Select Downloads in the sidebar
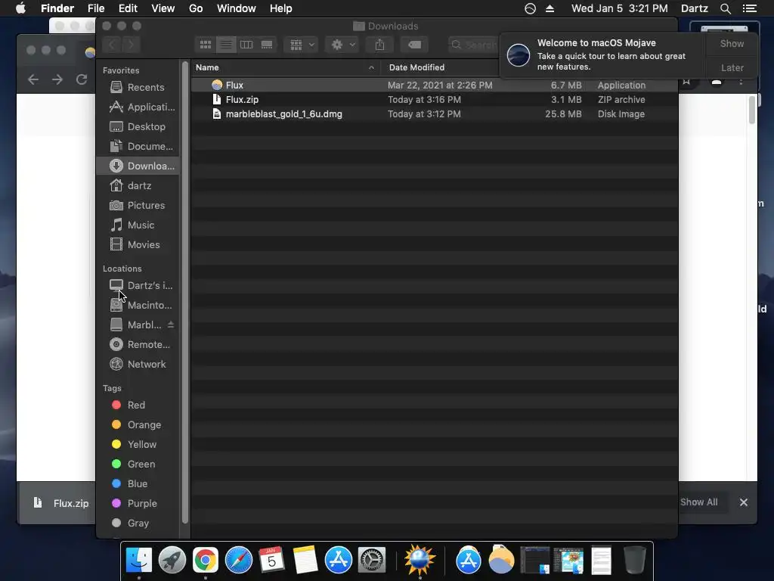The width and height of the screenshot is (774, 581). click(138, 166)
